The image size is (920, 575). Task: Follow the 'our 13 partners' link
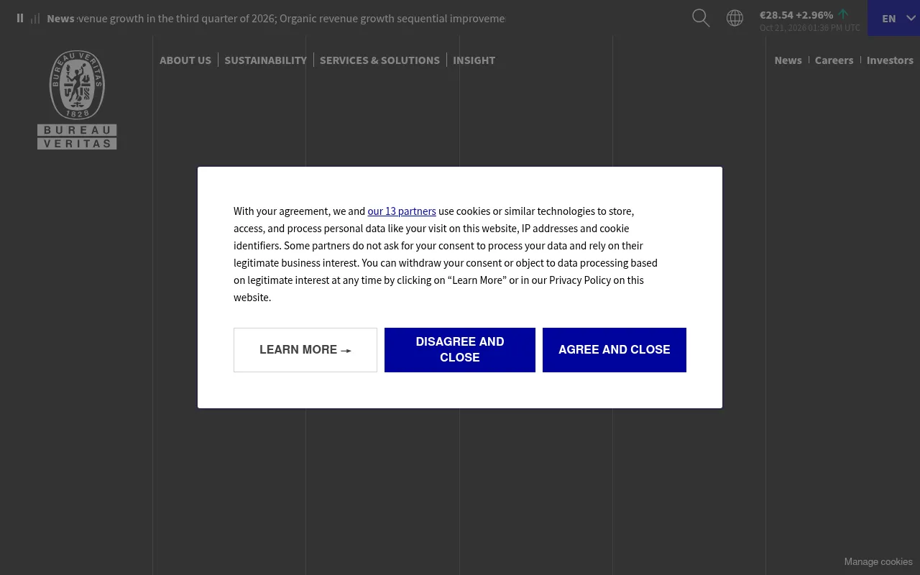(402, 211)
